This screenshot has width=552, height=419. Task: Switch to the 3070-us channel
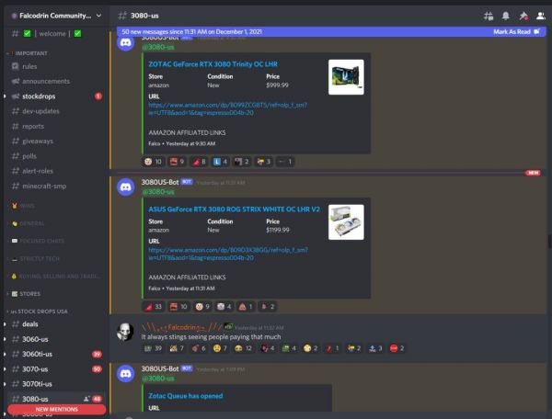38,368
